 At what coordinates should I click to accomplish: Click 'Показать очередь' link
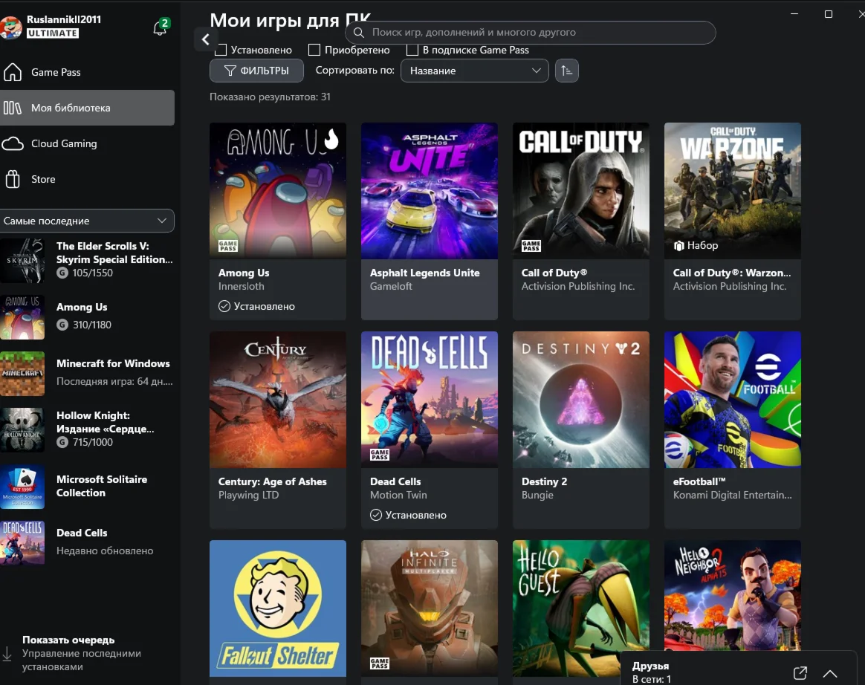pyautogui.click(x=68, y=640)
